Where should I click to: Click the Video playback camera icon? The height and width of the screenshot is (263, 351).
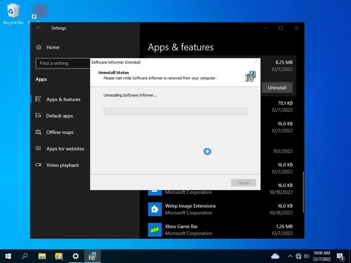[38, 165]
